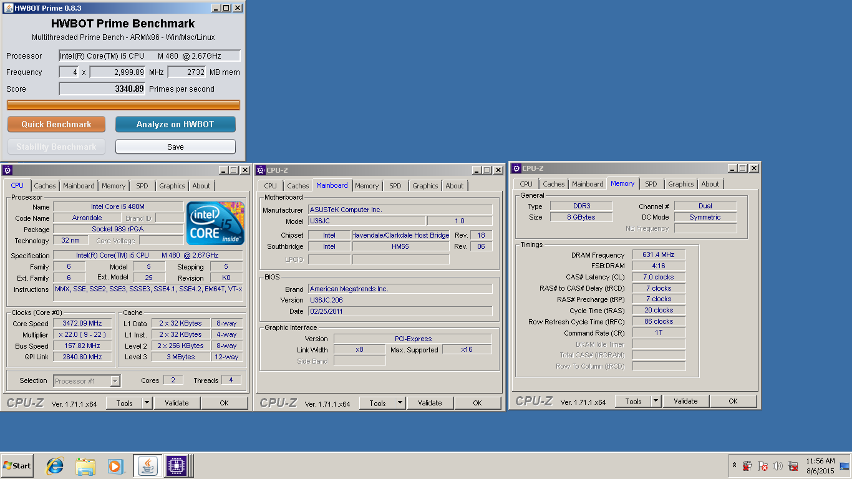The width and height of the screenshot is (852, 479).
Task: Switch to Caches tab in the CPU window
Action: [x=45, y=186]
